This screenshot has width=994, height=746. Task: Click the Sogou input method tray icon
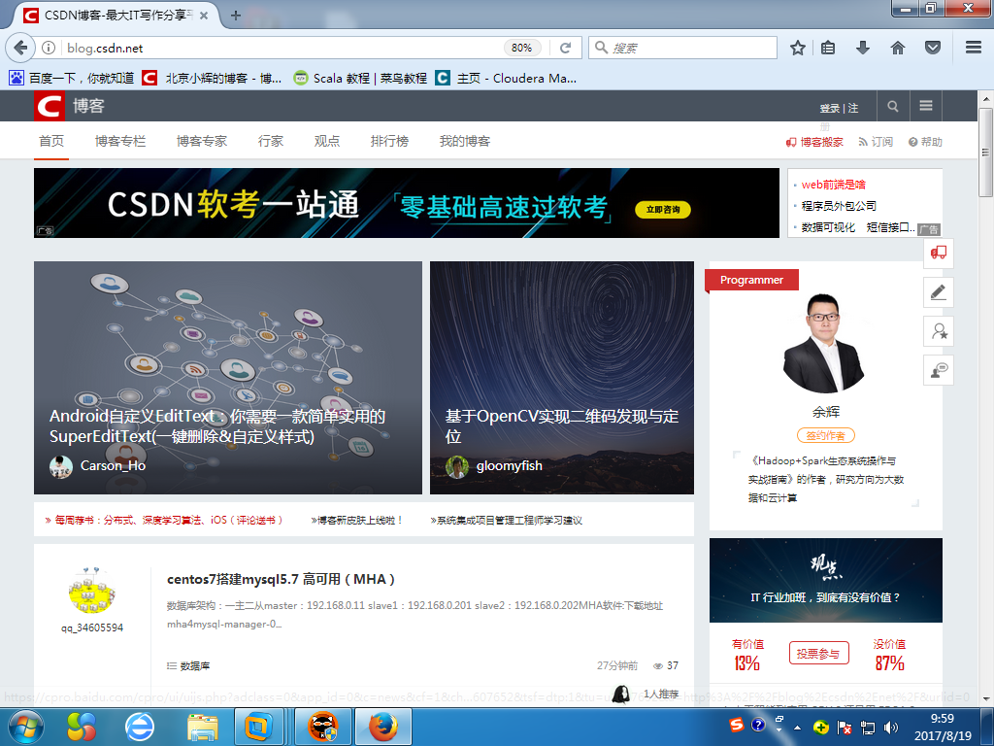click(736, 725)
